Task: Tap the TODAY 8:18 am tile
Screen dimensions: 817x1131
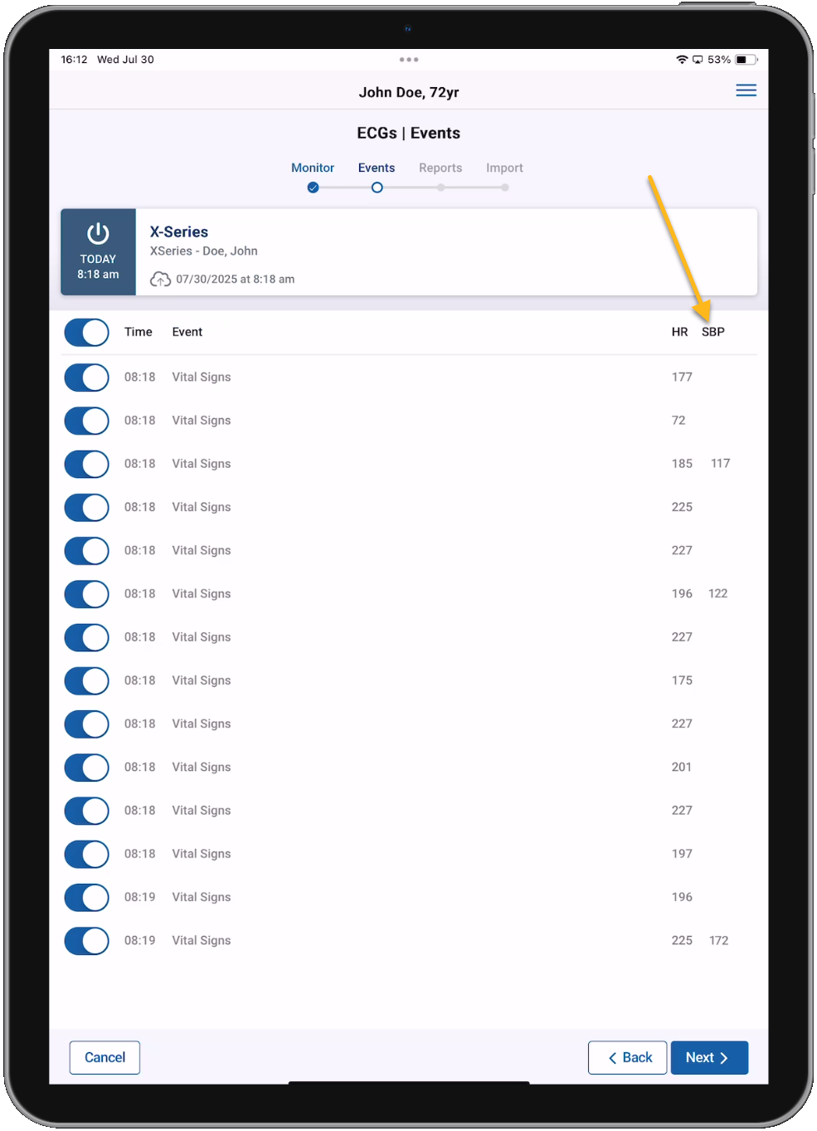Action: coord(98,251)
